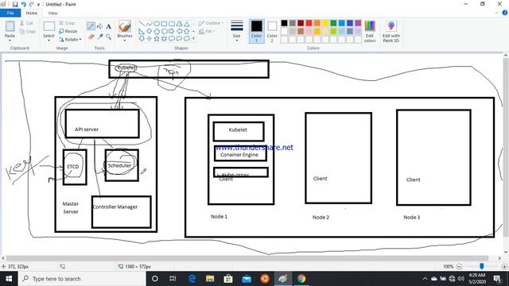Choose the Oval shape
The image size is (509, 286).
click(157, 24)
